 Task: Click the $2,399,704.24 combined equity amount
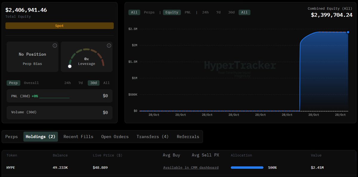click(x=331, y=15)
